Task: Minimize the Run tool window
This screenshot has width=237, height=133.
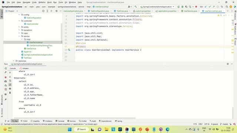Action: [232, 64]
